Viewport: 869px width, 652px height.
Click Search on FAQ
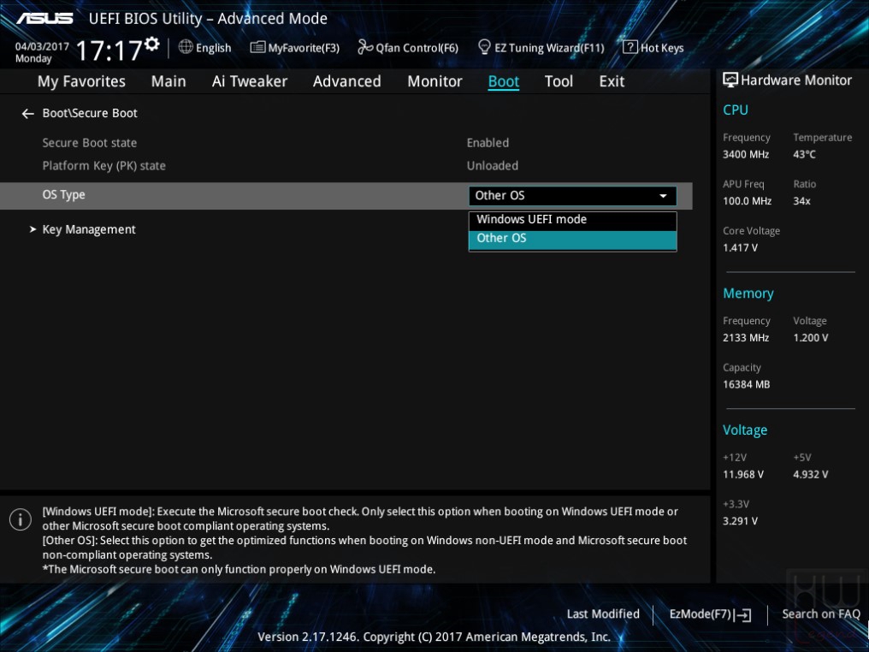coord(821,614)
